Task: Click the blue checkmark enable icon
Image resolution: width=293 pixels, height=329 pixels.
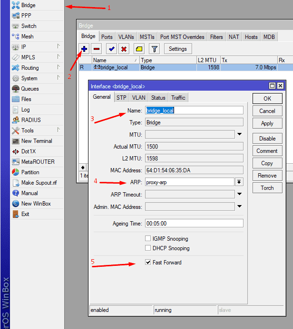Action: click(111, 48)
